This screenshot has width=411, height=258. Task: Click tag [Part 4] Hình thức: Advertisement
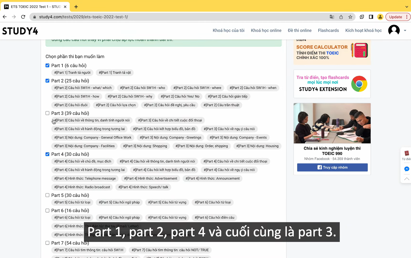coord(151,179)
